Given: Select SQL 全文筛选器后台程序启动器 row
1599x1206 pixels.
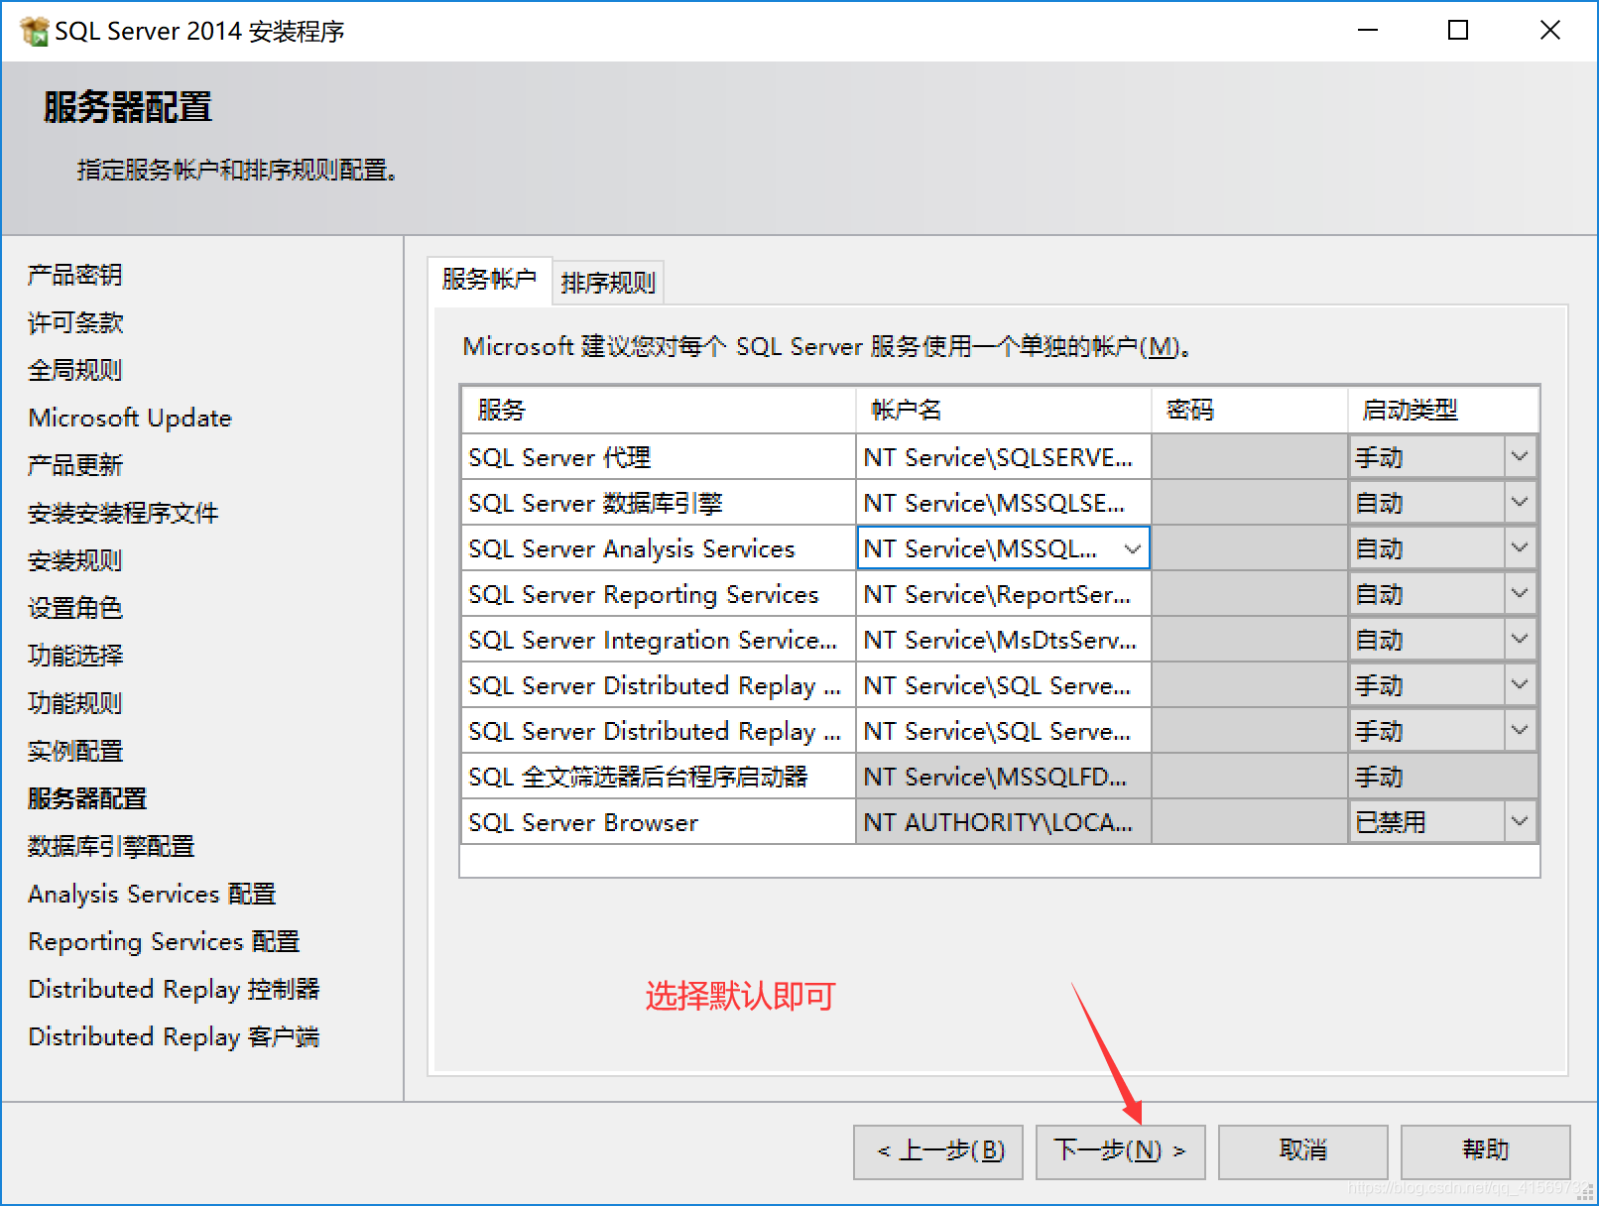Looking at the screenshot, I should pyautogui.click(x=659, y=777).
